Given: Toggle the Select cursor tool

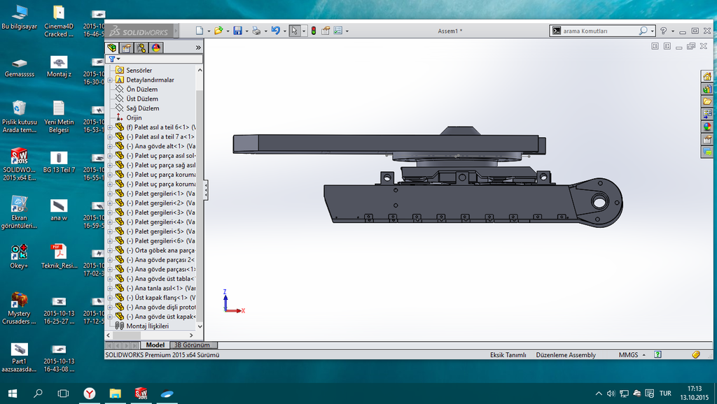Looking at the screenshot, I should (294, 31).
